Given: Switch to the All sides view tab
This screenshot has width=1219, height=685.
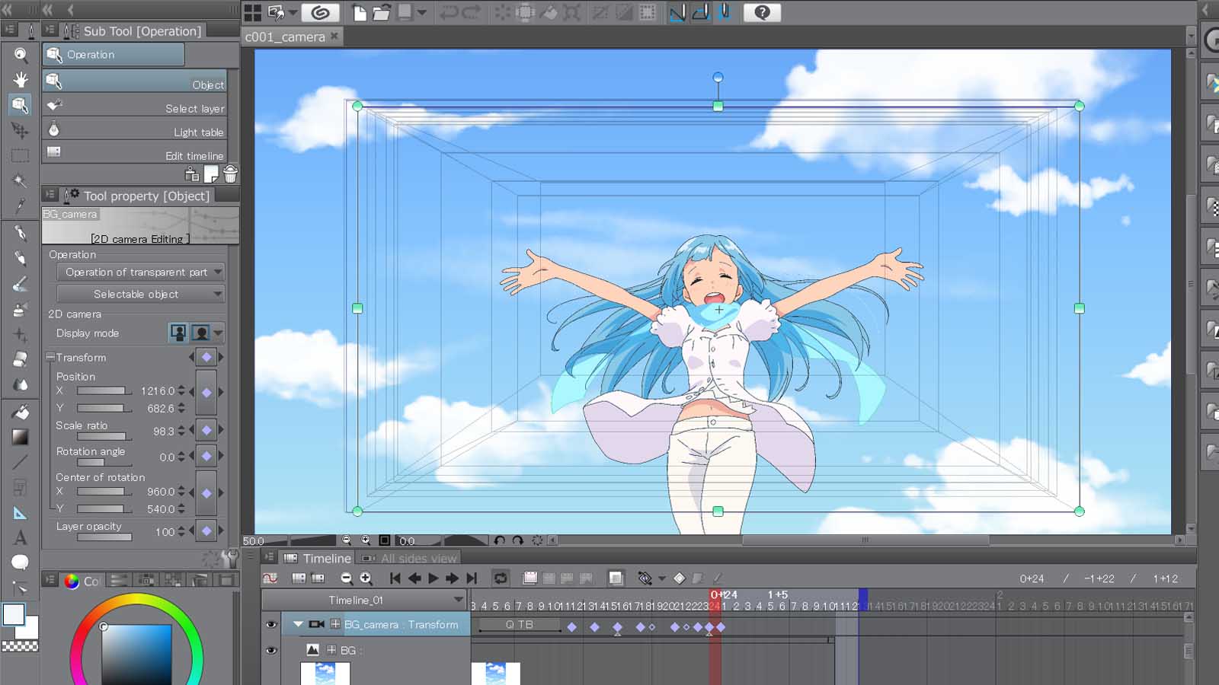Looking at the screenshot, I should coord(410,558).
